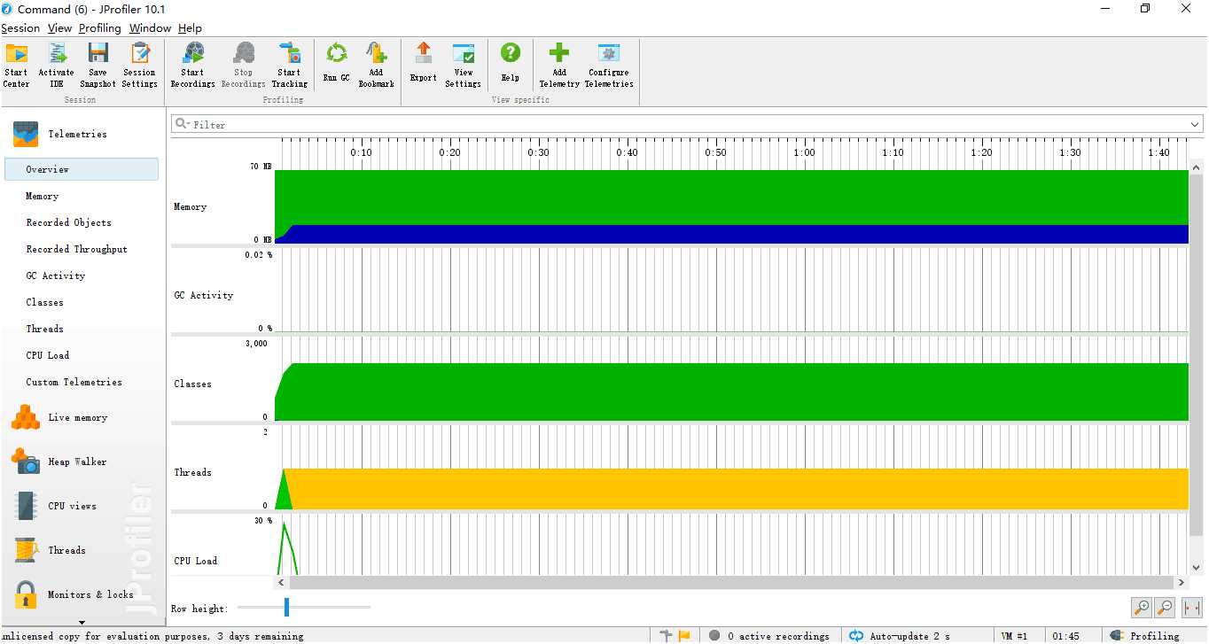The image size is (1209, 644).
Task: Click the vertical scrollbar up arrow
Action: [1197, 167]
